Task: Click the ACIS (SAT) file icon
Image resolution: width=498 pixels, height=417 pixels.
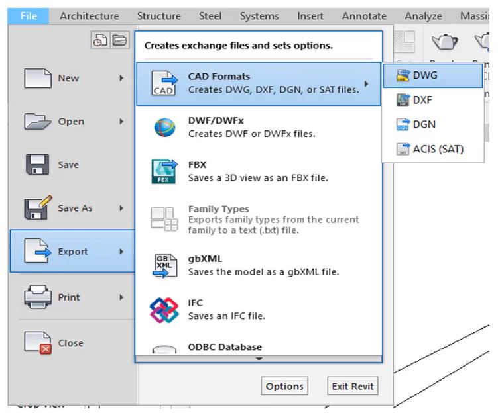Action: point(403,149)
